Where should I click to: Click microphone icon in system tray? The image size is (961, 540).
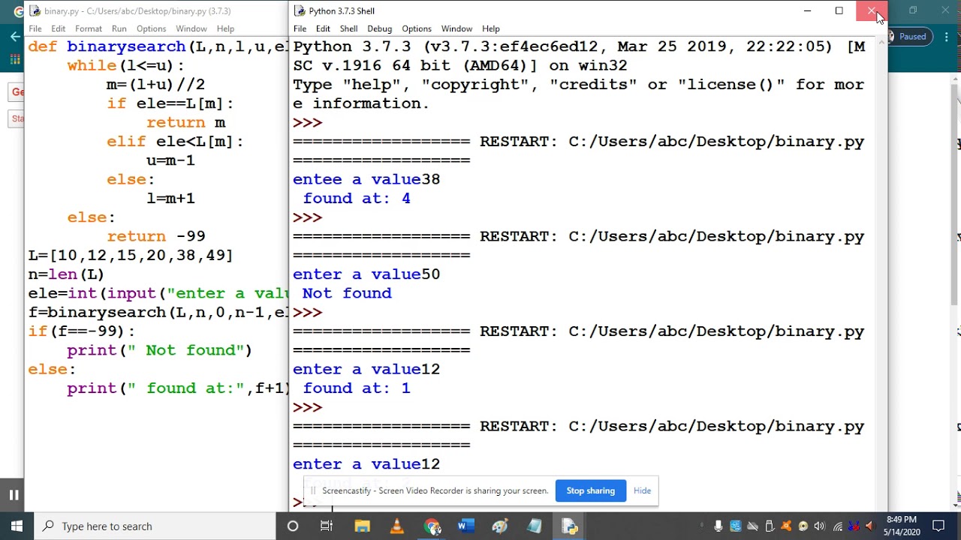(x=718, y=526)
